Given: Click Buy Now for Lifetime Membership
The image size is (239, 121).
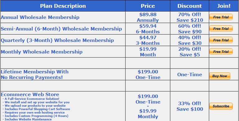Looking at the screenshot, I should pos(220,76).
